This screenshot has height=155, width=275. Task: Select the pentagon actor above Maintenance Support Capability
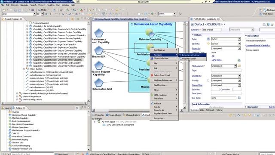[99, 33]
